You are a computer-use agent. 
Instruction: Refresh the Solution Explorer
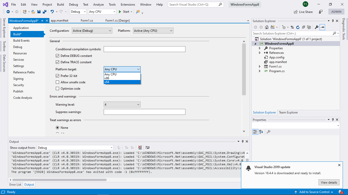pos(298,27)
